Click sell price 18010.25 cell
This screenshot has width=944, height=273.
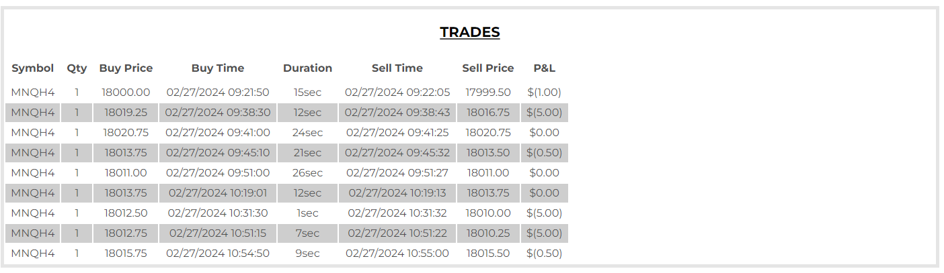[x=488, y=233]
